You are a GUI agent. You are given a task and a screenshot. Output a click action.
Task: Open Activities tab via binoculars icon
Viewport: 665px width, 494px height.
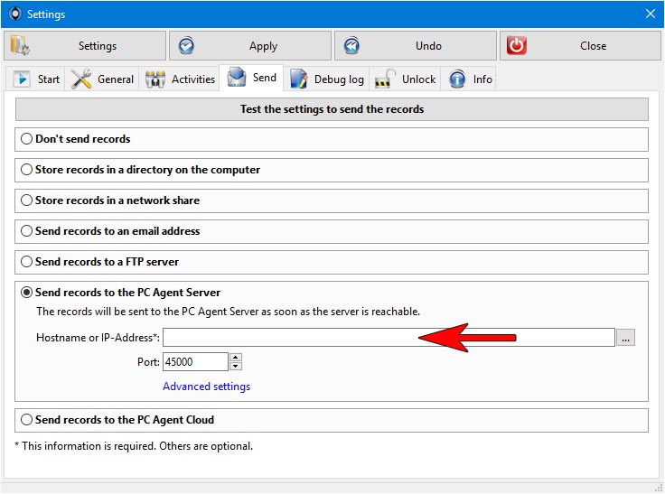point(155,79)
